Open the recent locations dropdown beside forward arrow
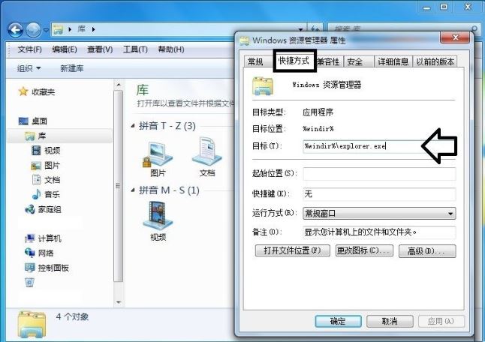485x342 pixels. (x=46, y=30)
